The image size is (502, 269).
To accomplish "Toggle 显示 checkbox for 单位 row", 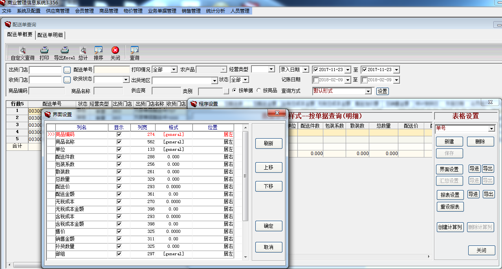I will [119, 149].
